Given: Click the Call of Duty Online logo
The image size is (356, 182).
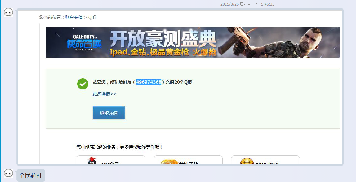Looking at the screenshot, I should point(84,42).
